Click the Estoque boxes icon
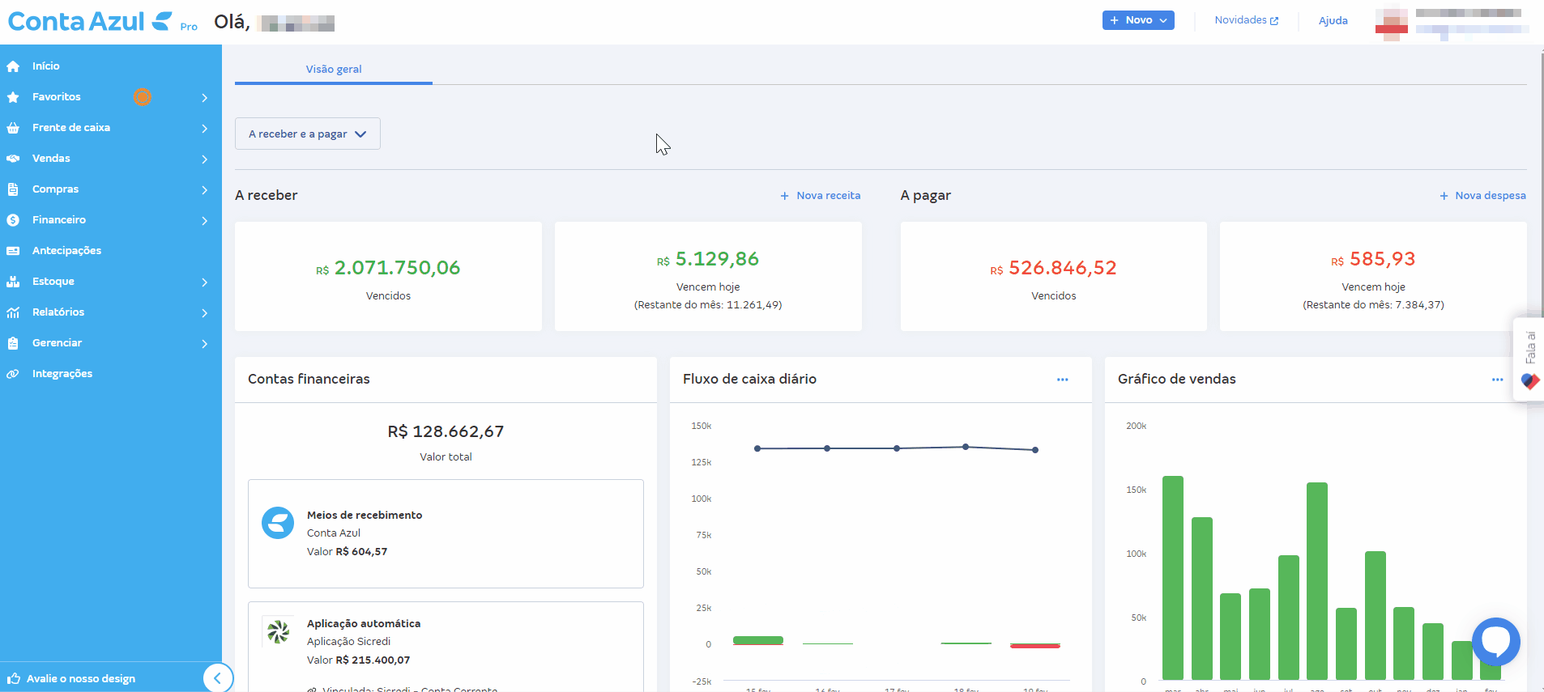 [13, 282]
